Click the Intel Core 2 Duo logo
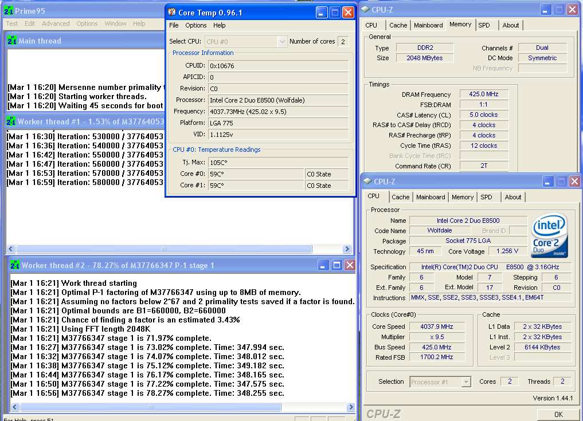Image resolution: width=583 pixels, height=421 pixels. (x=550, y=235)
